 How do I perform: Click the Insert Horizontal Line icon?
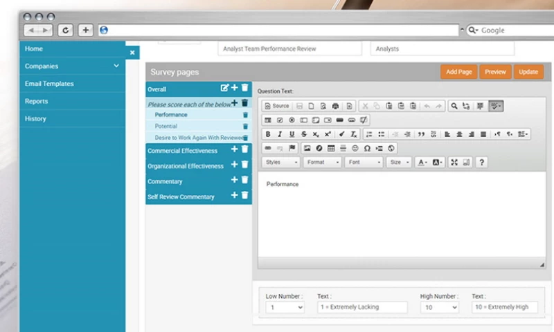pos(343,148)
